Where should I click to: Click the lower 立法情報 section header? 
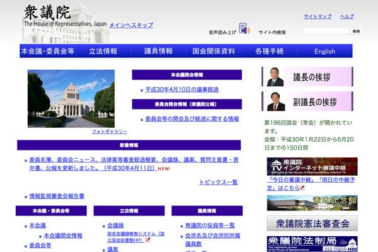pyautogui.click(x=129, y=211)
